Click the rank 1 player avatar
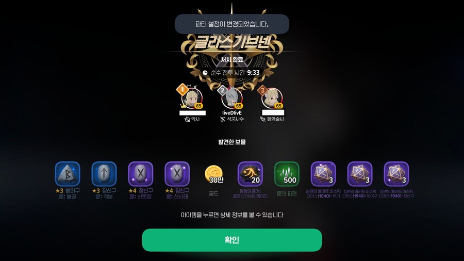This screenshot has height=261, width=464. pos(192,98)
